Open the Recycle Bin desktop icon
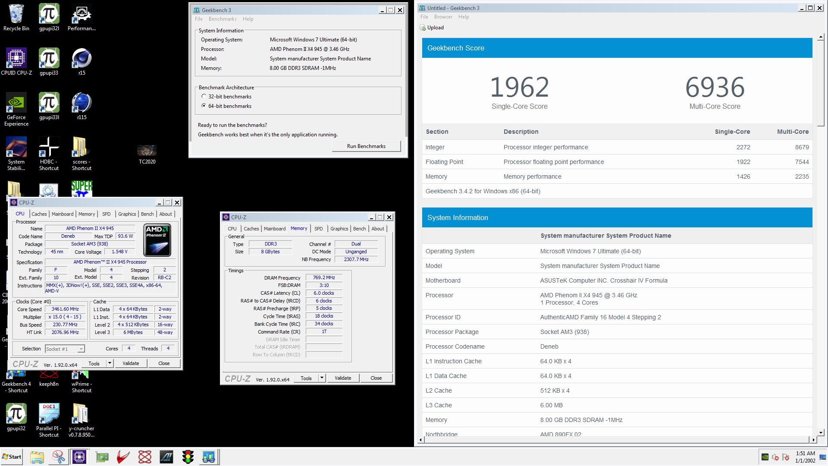This screenshot has width=828, height=466. tap(16, 17)
